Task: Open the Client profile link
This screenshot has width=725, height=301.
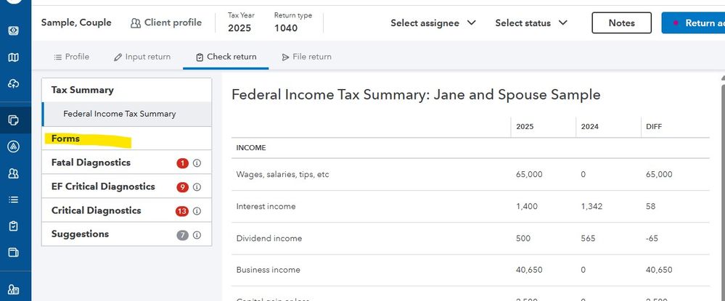Action: [166, 23]
